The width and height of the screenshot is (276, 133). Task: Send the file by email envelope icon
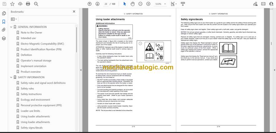click(x=263, y=4)
